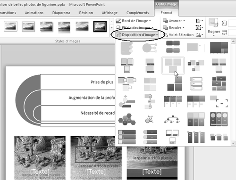Screen dimensions: 236x180
Task: Choose the black double-frame picture style
Action: coord(100,26)
